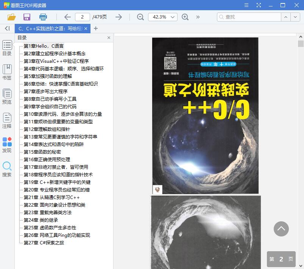Select 第4章代码基本逻辑 outline entry
This screenshot has width=304, height=269.
64,68
